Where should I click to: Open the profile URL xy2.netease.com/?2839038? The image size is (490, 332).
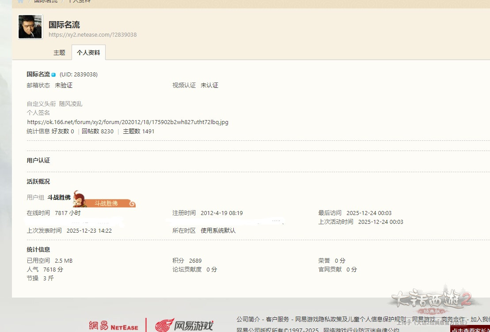pos(92,34)
